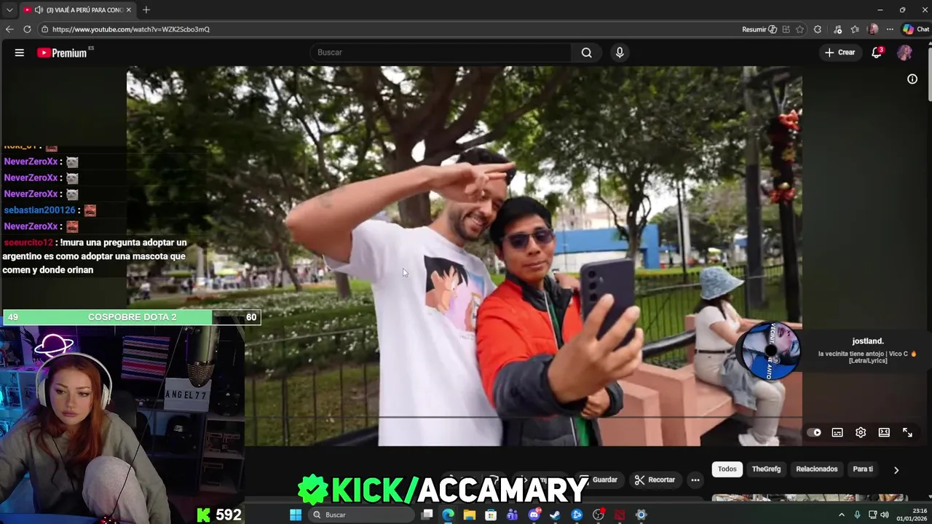
Task: Click soeurcito12 username in chat
Action: [x=28, y=242]
